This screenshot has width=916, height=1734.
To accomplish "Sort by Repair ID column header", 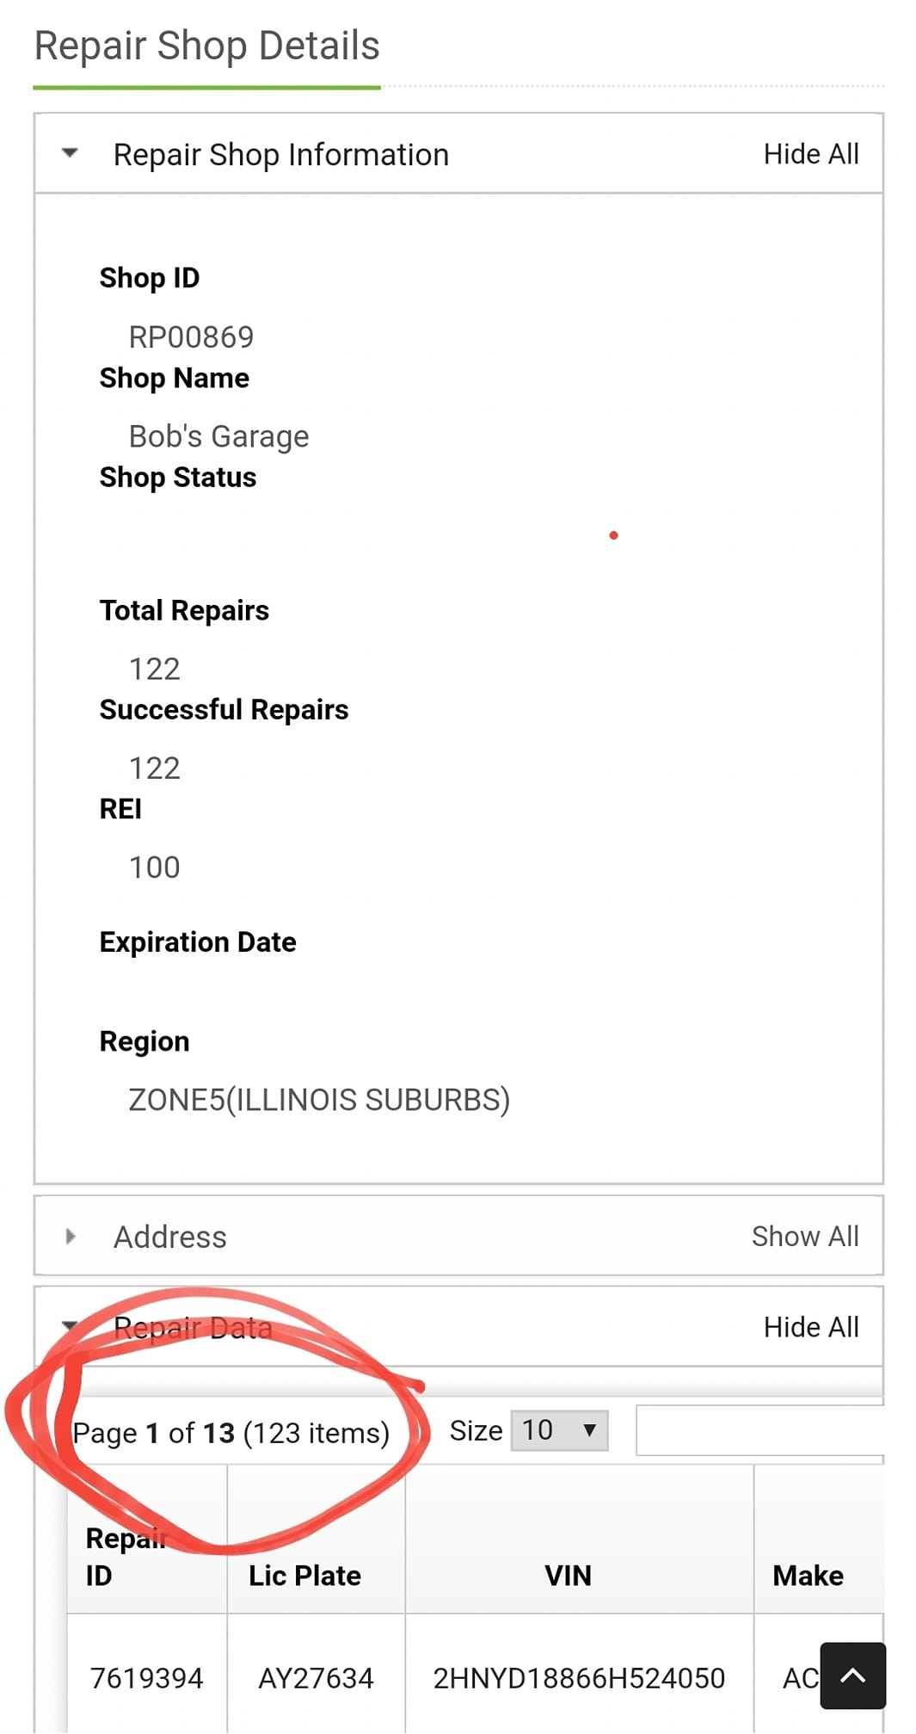I will pos(125,1556).
